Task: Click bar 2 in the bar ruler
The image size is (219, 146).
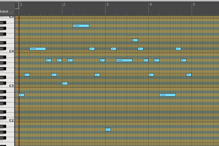Action: point(64,4)
